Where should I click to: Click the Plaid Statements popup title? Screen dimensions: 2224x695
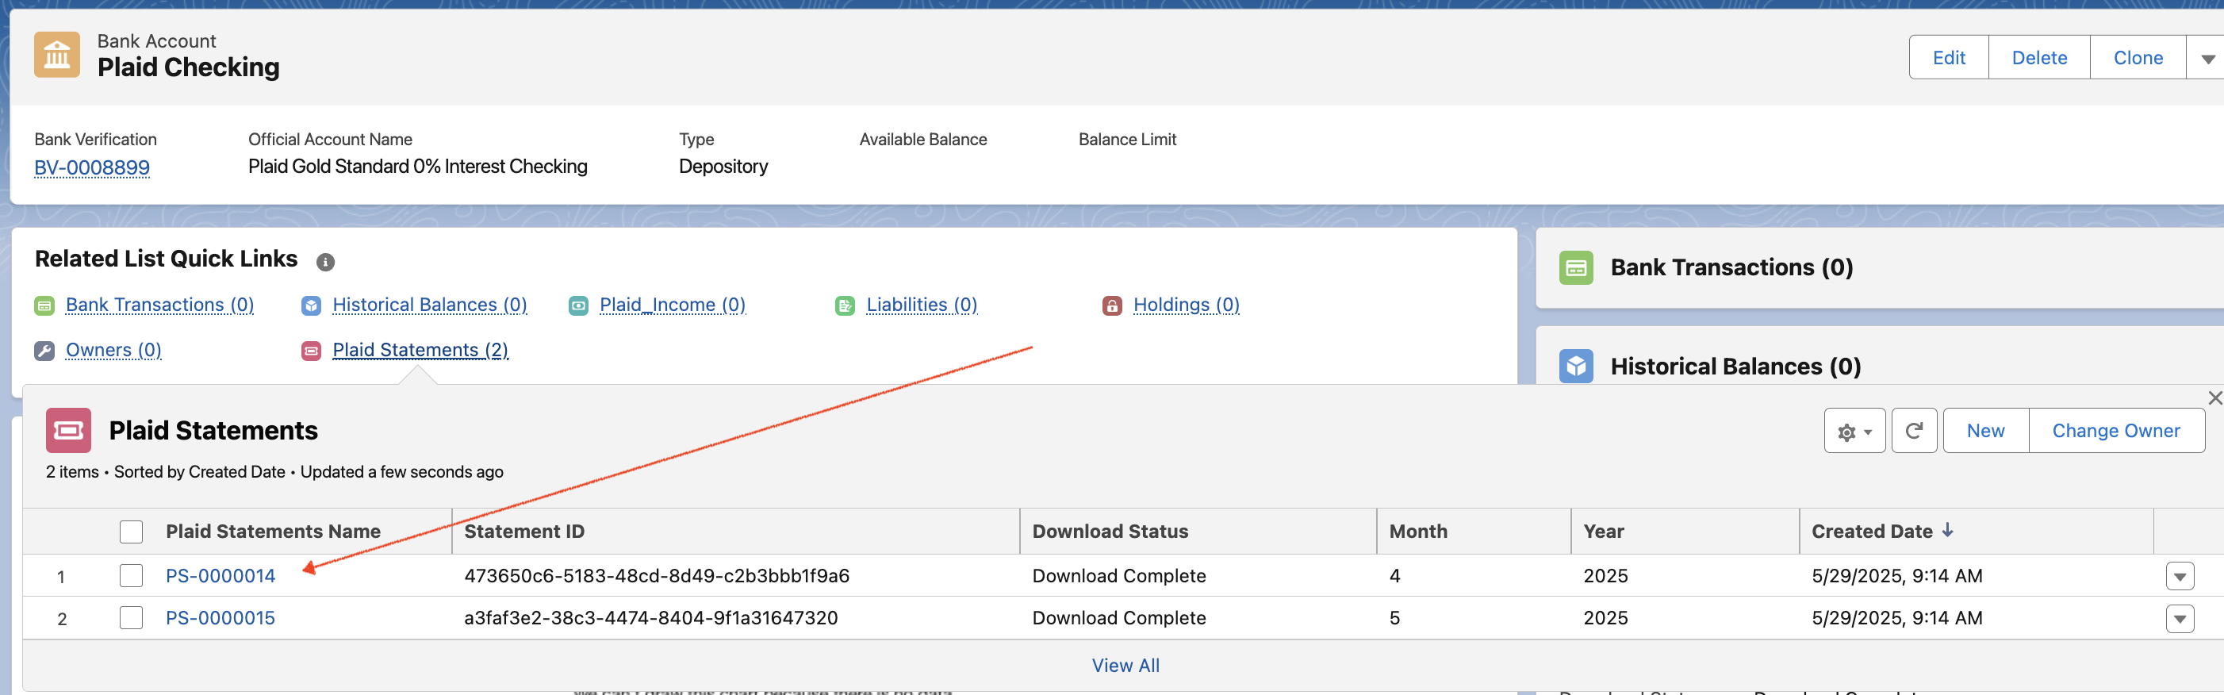click(213, 431)
